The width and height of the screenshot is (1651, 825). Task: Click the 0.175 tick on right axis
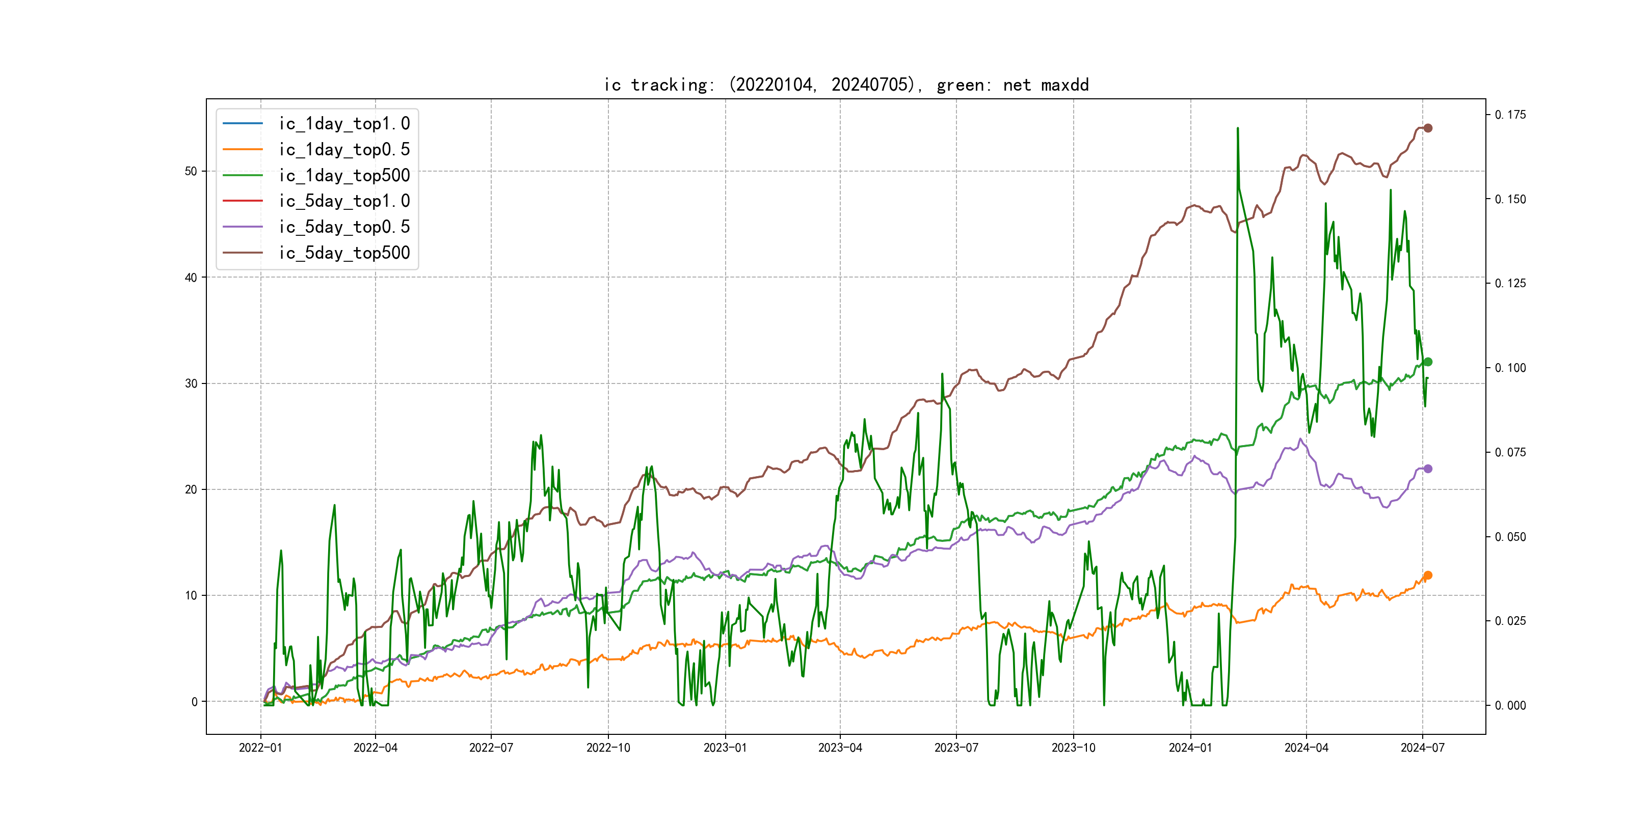point(1510,115)
